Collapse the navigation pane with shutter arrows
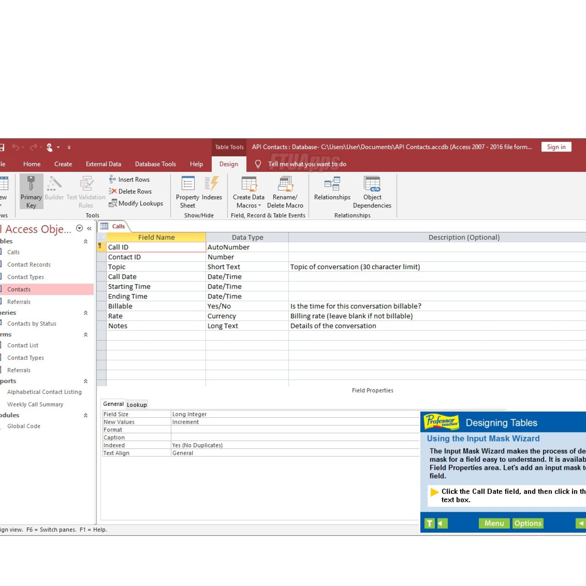 tap(89, 229)
